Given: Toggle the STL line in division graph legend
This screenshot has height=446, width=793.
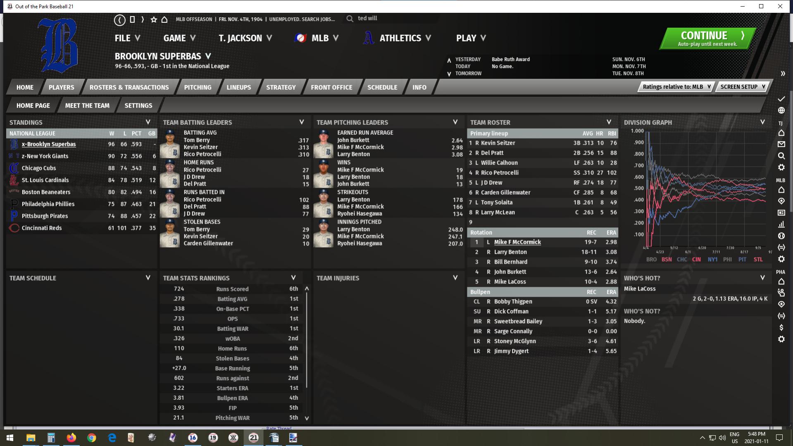Looking at the screenshot, I should (x=758, y=260).
